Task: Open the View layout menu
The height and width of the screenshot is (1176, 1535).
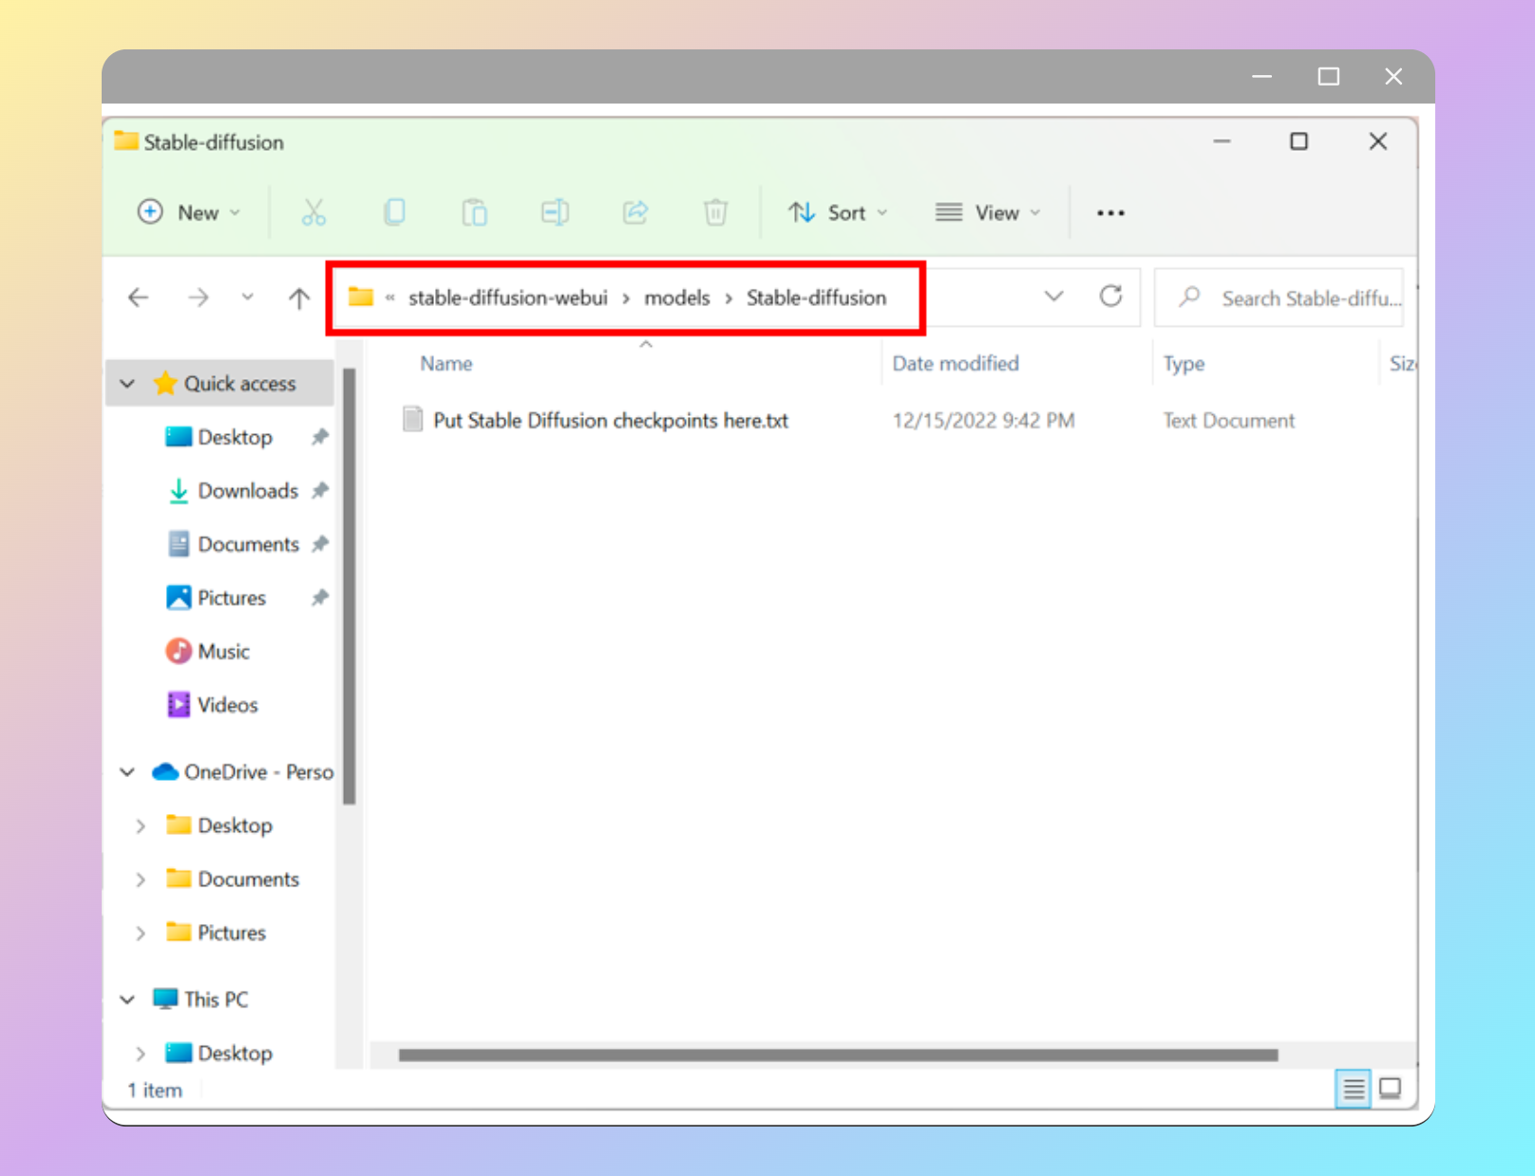Action: coord(988,213)
